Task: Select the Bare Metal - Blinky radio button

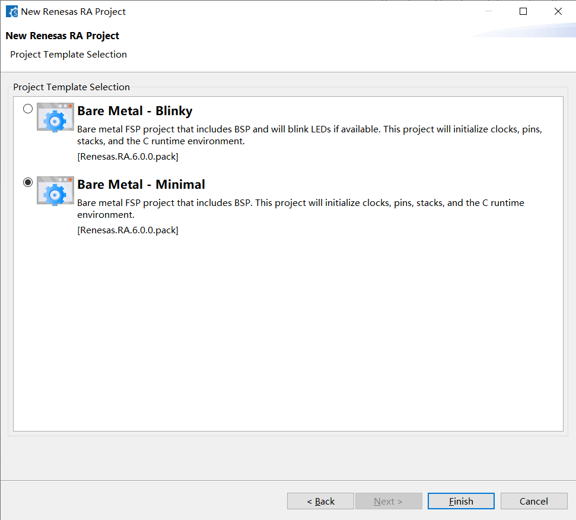Action: 28,109
